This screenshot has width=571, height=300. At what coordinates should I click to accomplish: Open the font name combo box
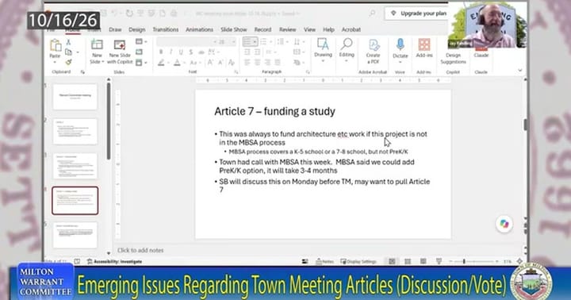tap(187, 41)
